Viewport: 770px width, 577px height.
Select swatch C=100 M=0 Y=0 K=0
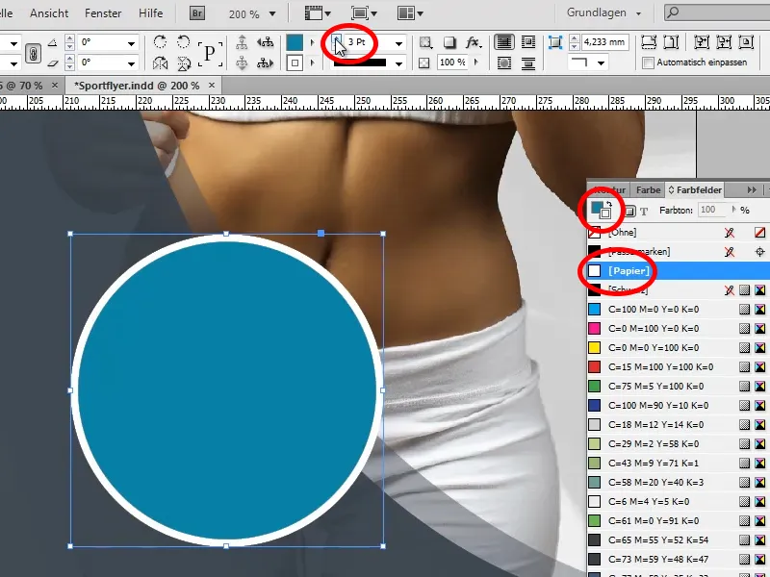[x=678, y=310]
